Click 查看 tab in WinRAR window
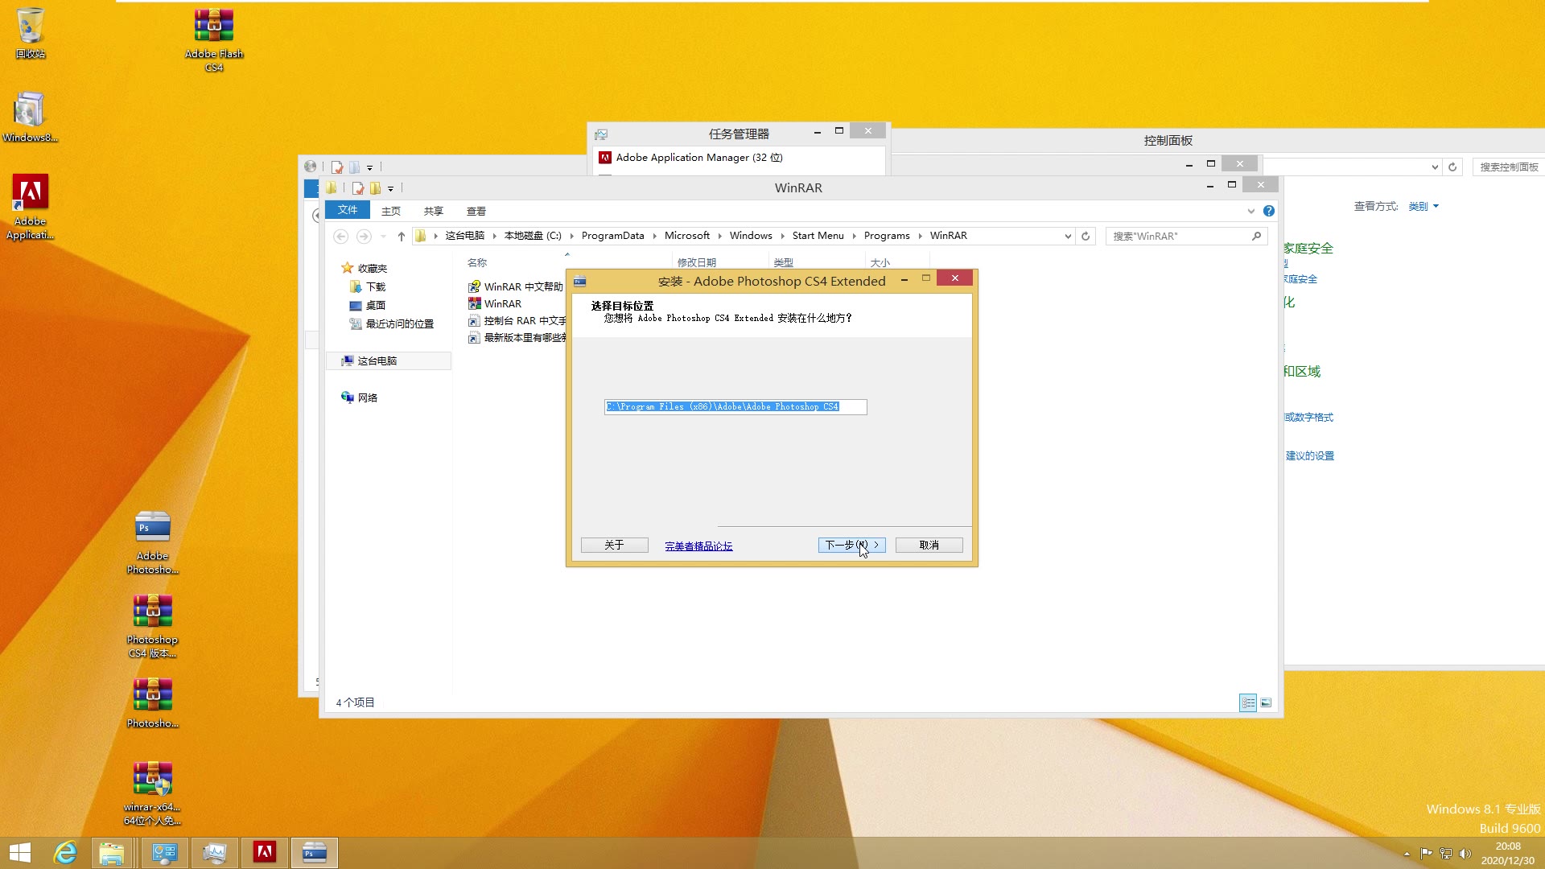This screenshot has height=869, width=1545. (x=476, y=211)
